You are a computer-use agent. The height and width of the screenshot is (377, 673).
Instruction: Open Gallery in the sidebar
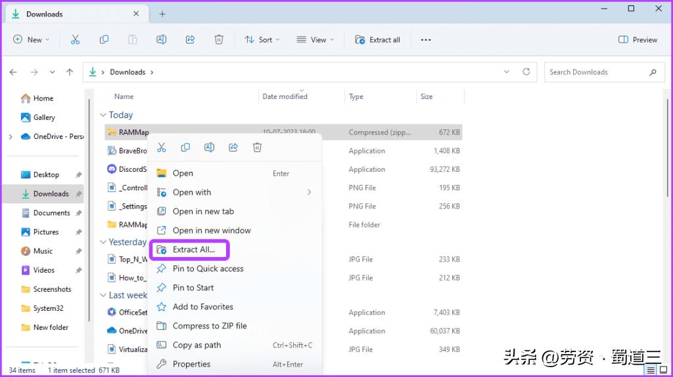point(38,117)
